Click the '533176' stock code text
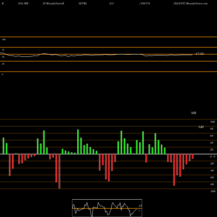 pos(145,3)
